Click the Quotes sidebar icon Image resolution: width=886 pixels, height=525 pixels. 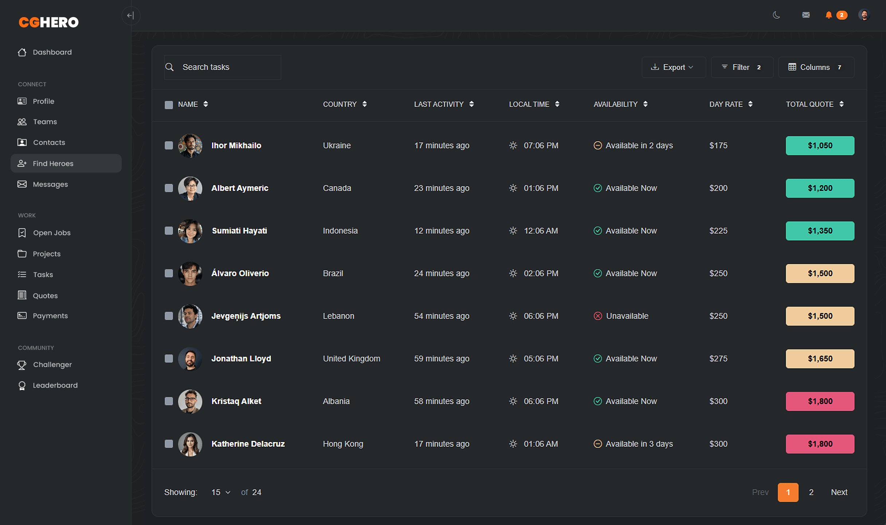click(22, 295)
